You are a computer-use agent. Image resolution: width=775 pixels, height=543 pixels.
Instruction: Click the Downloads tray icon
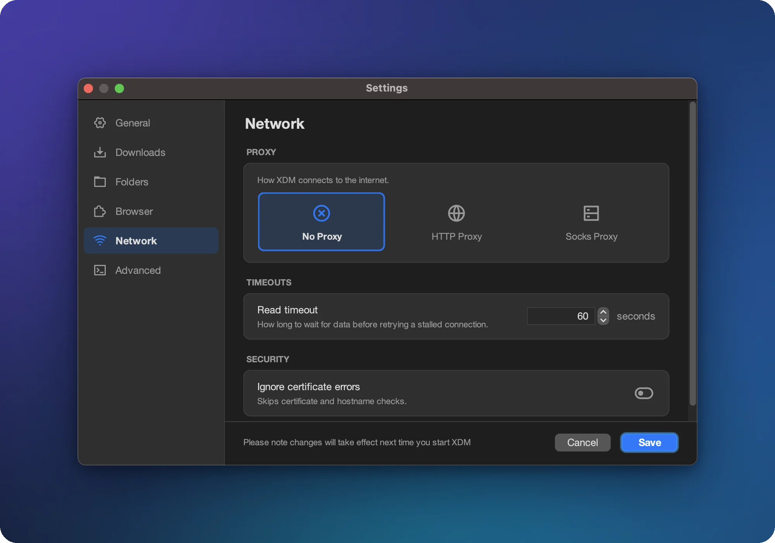click(100, 152)
